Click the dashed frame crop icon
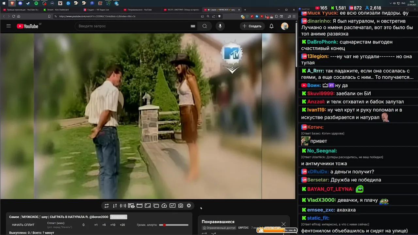This screenshot has width=418, height=235. point(156,206)
